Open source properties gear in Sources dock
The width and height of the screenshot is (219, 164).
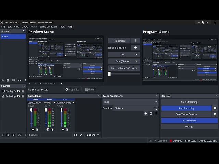pyautogui.click(x=14, y=135)
